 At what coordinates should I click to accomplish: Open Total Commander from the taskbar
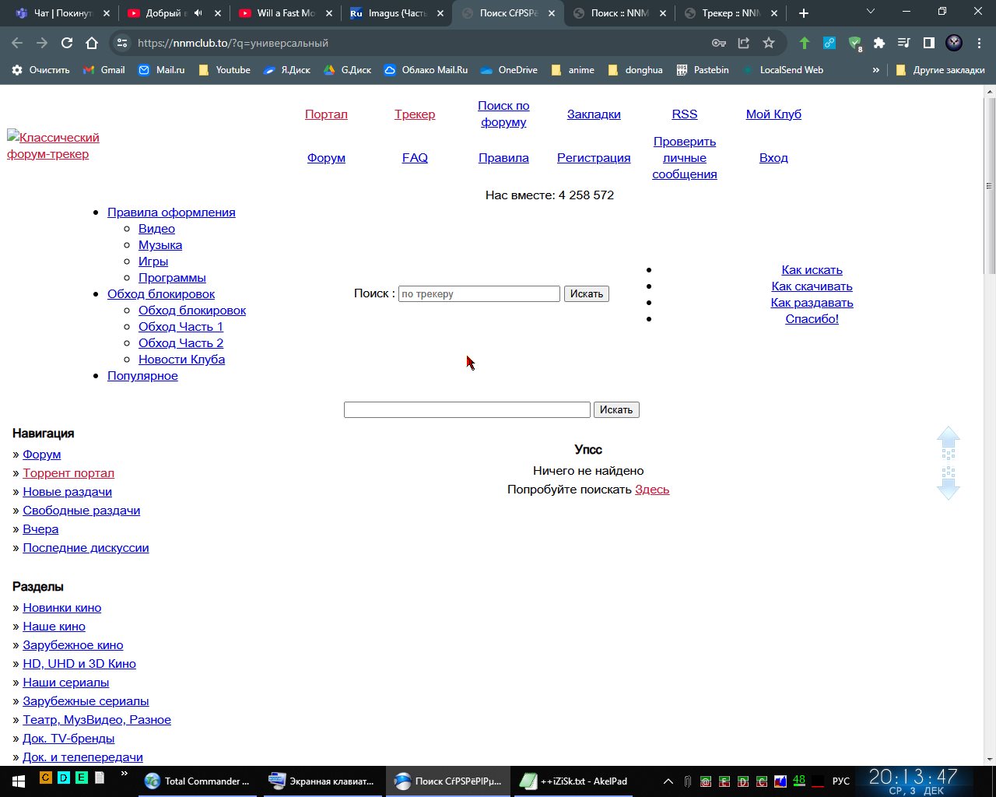pos(199,781)
